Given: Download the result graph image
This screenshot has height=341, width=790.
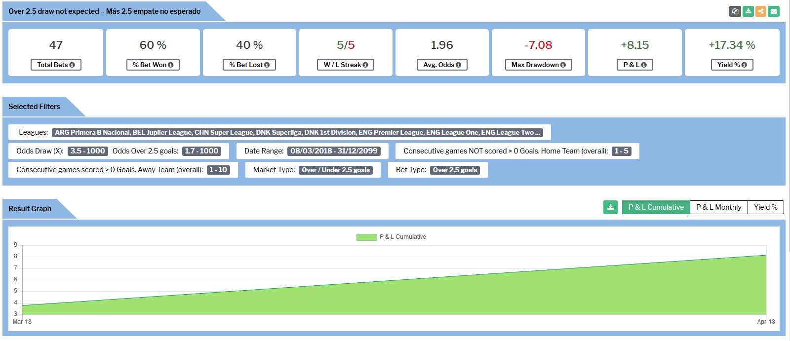Looking at the screenshot, I should click(x=610, y=207).
